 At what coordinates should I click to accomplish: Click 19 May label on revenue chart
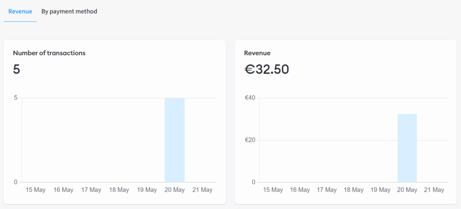(x=380, y=190)
